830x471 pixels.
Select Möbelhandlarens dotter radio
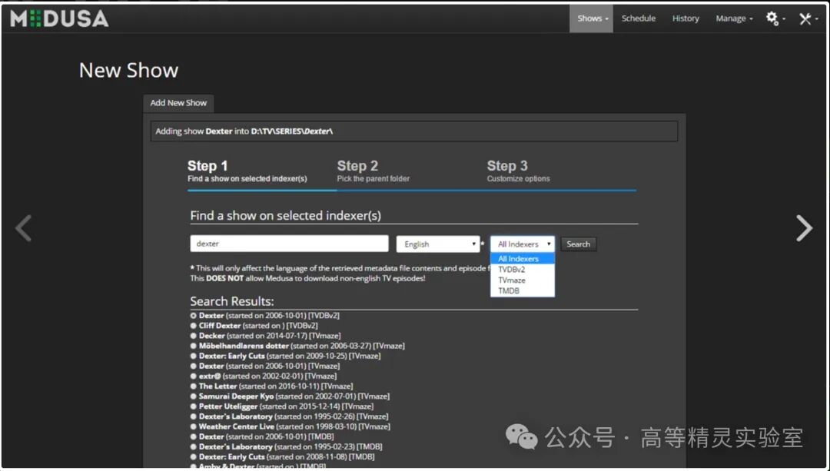pos(193,346)
